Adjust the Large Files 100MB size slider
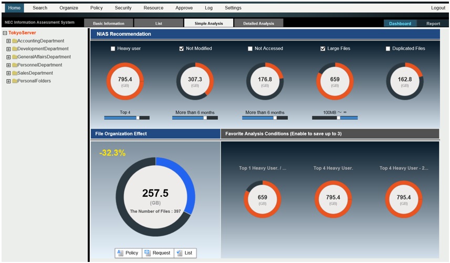This screenshot has width=450, height=263. 335,118
